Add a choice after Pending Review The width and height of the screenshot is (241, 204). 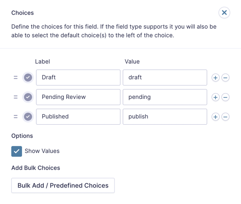coord(216,97)
